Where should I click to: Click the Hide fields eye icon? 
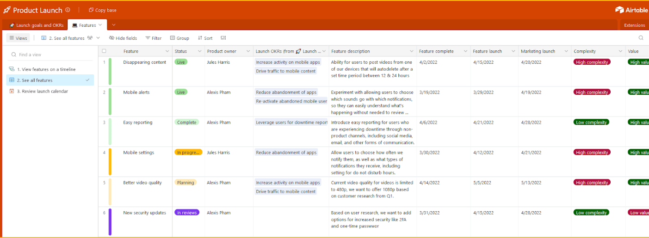tap(112, 38)
